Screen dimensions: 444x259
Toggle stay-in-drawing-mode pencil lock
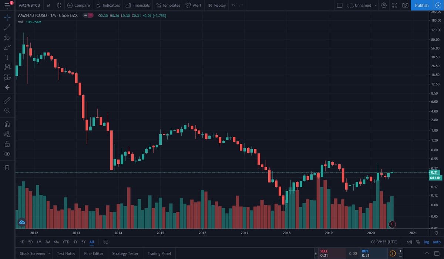point(7,134)
